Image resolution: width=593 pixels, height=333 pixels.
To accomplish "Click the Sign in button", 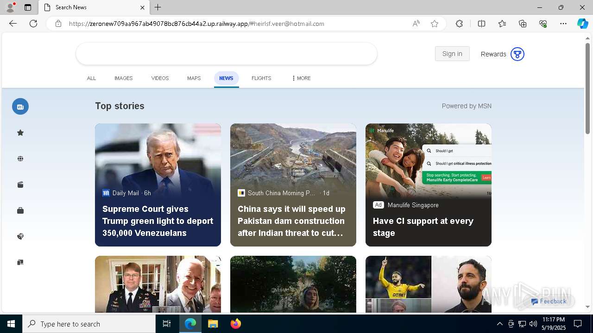I will point(452,54).
